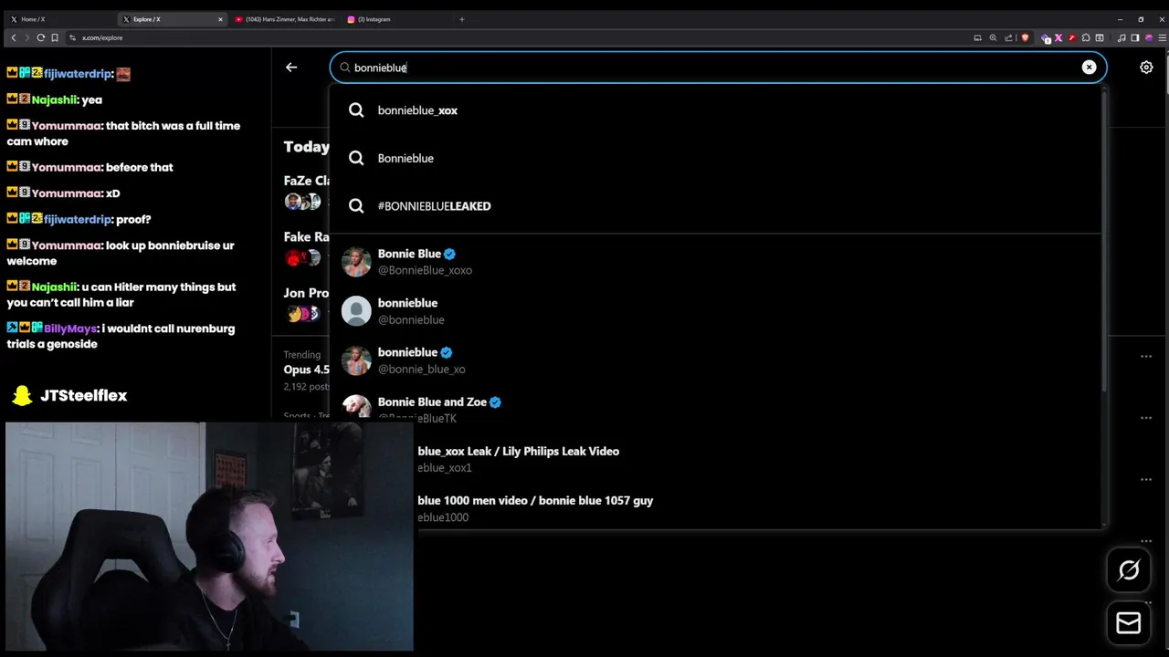Screen dimensions: 1169x657
Task: Open Explore settings gear
Action: coord(1146,67)
